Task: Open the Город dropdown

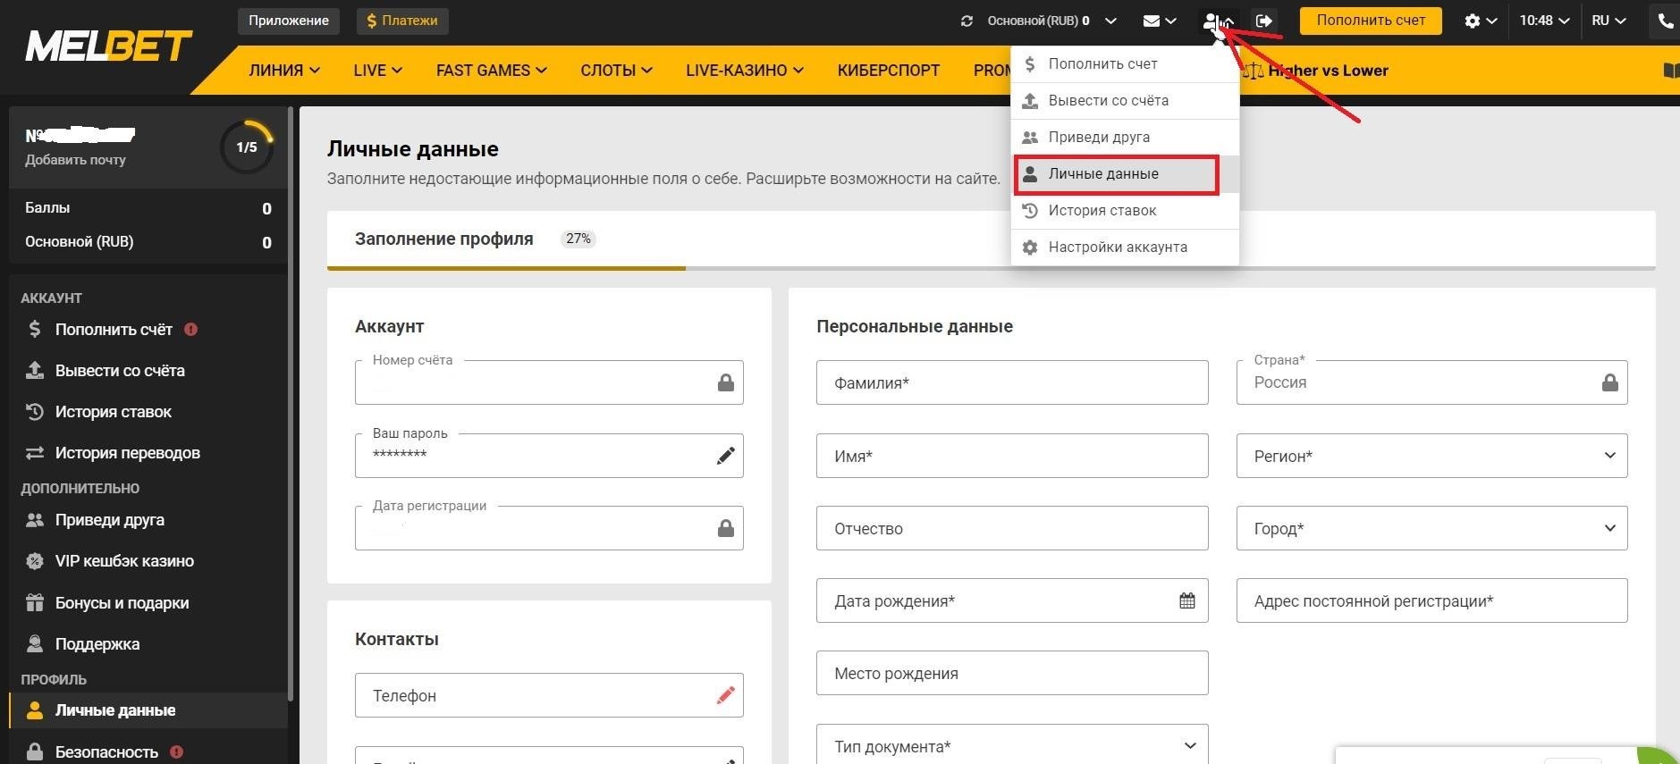Action: [1431, 528]
